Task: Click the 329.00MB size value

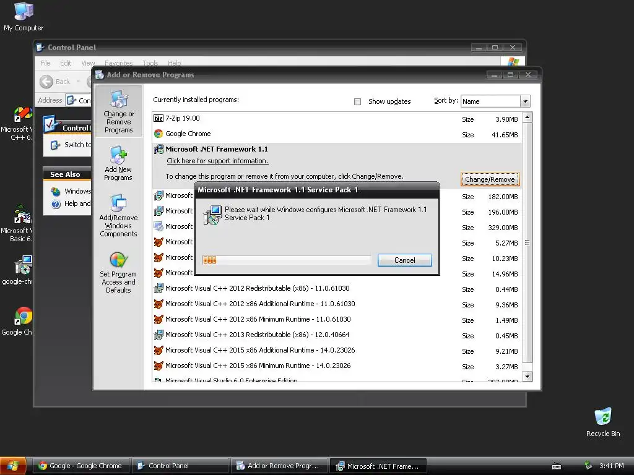Action: (x=503, y=228)
